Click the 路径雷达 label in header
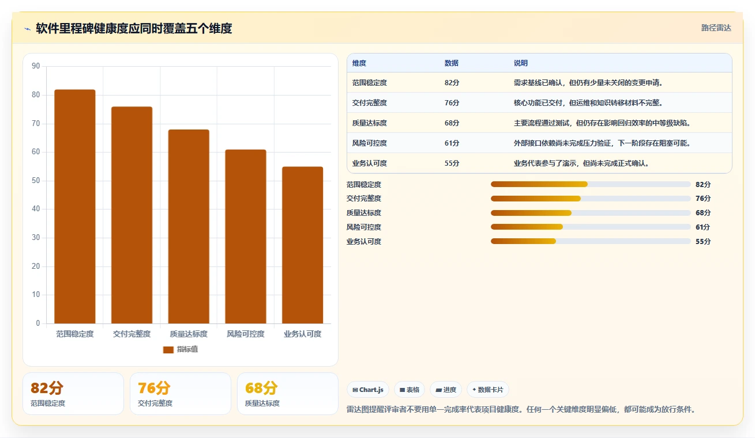The height and width of the screenshot is (438, 755). (716, 28)
